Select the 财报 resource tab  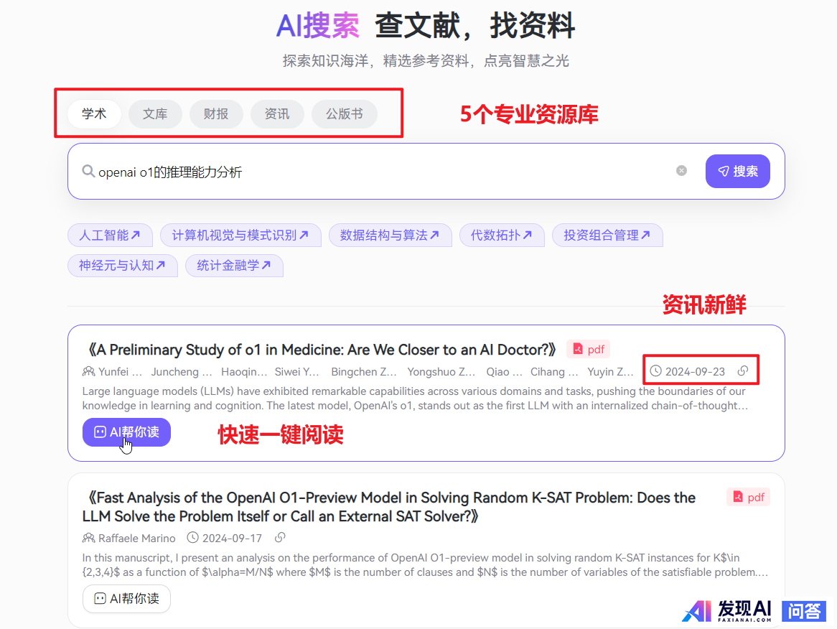point(216,114)
